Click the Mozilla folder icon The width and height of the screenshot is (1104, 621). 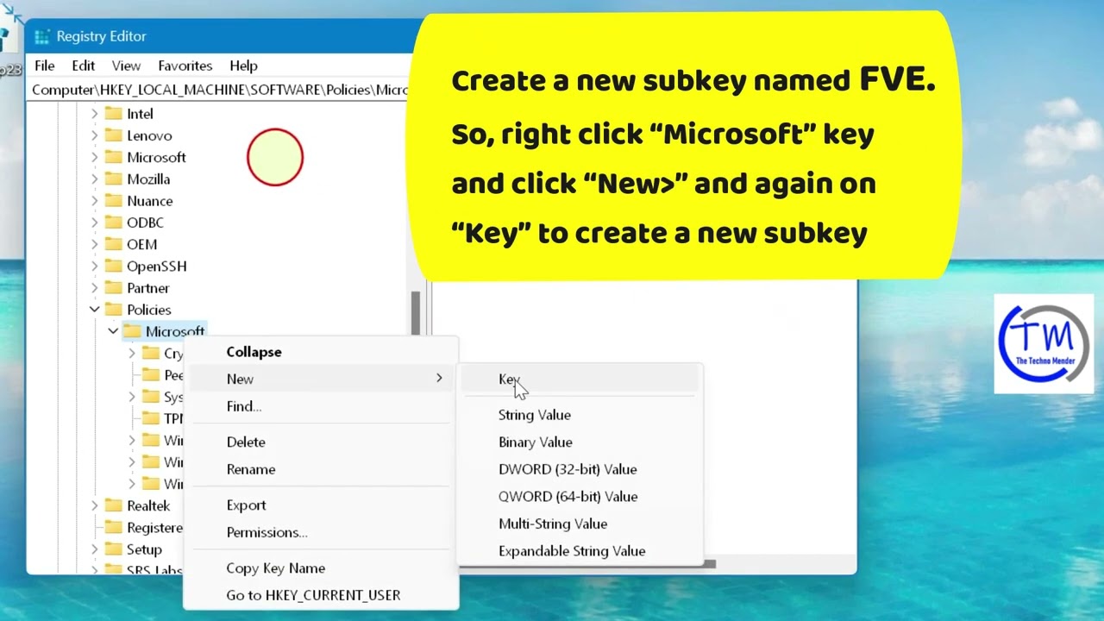[x=113, y=179]
